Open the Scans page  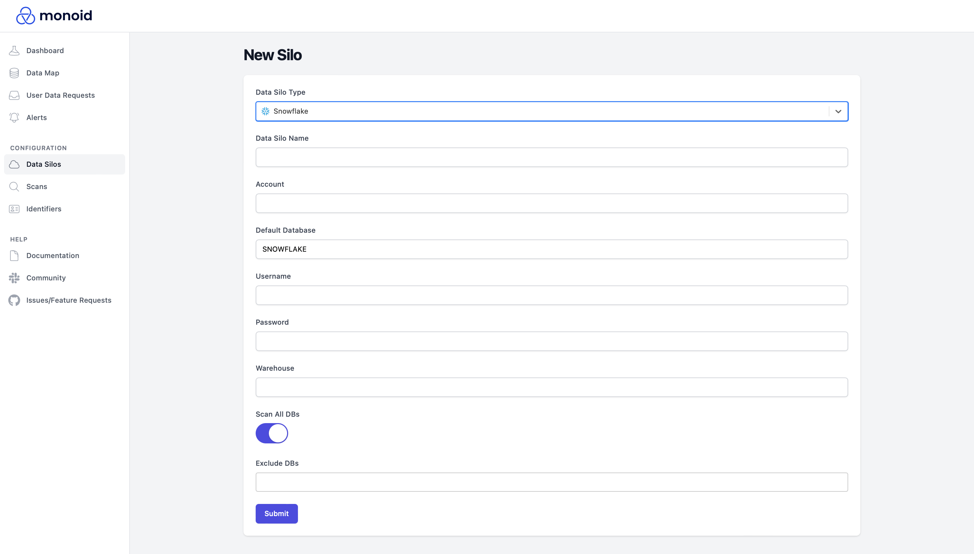point(65,186)
